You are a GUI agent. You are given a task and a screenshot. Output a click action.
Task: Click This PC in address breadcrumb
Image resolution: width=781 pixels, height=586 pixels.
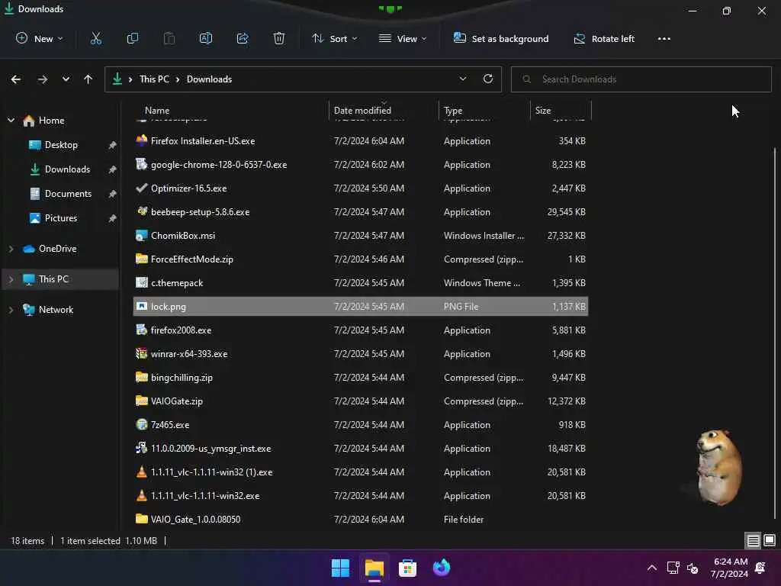point(154,79)
